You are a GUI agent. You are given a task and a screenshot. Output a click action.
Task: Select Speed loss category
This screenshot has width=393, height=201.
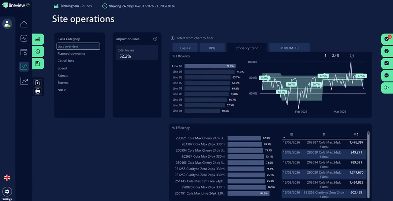point(62,68)
